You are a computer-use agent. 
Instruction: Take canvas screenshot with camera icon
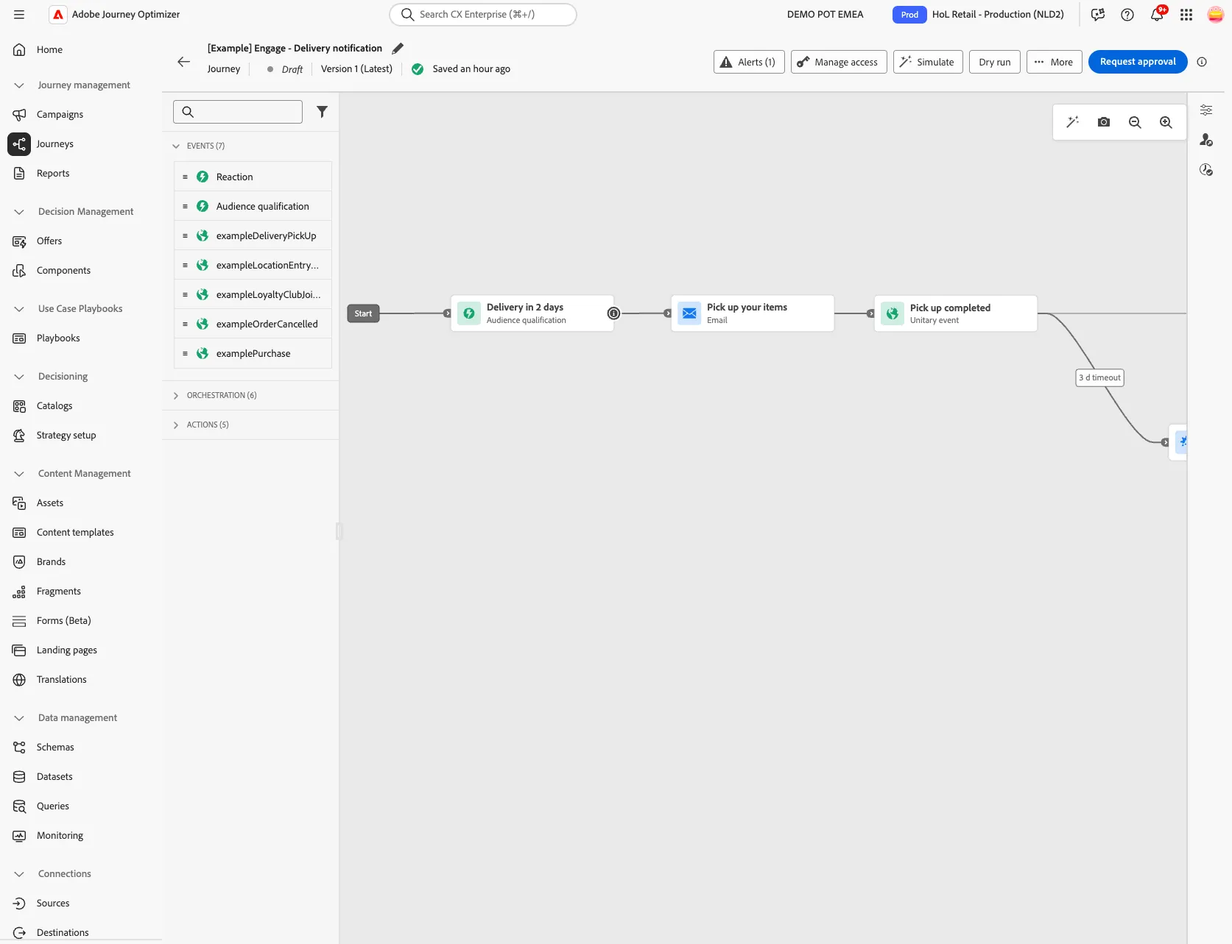1103,122
